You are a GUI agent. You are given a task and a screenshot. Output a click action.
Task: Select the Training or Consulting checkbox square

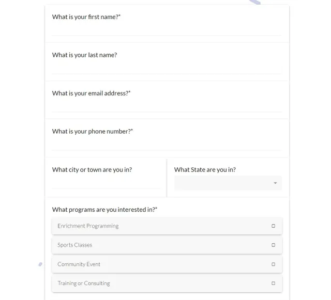[273, 283]
